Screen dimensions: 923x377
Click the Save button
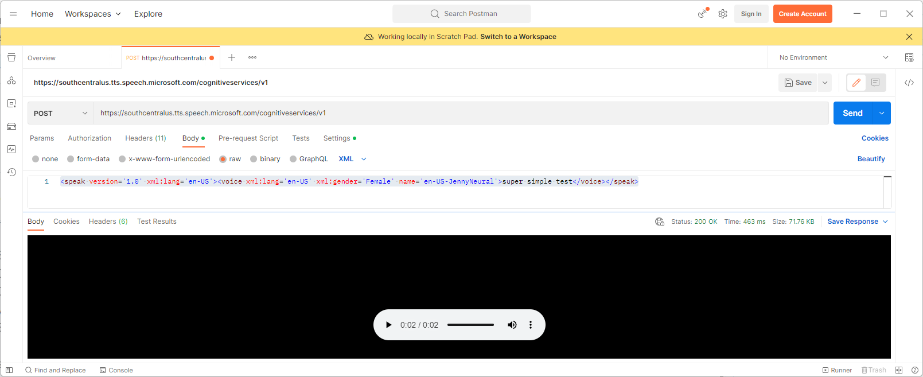[x=798, y=83]
